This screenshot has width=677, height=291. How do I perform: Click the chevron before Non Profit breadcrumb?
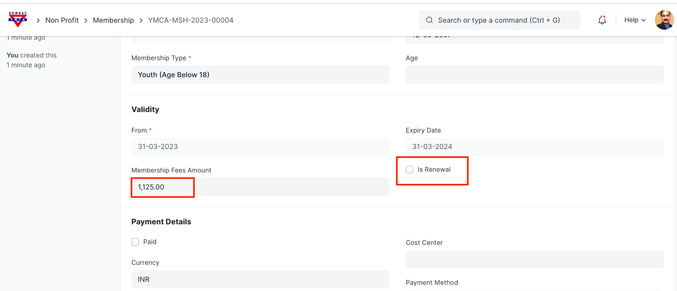[38, 20]
